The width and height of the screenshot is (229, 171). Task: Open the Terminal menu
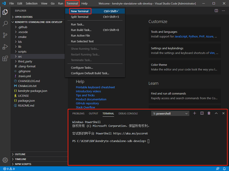pos(72,3)
